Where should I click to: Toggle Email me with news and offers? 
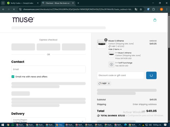click(x=13, y=76)
